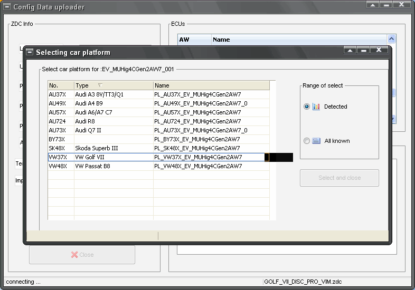Select the AU37X platform row
415x290 pixels.
coord(158,94)
